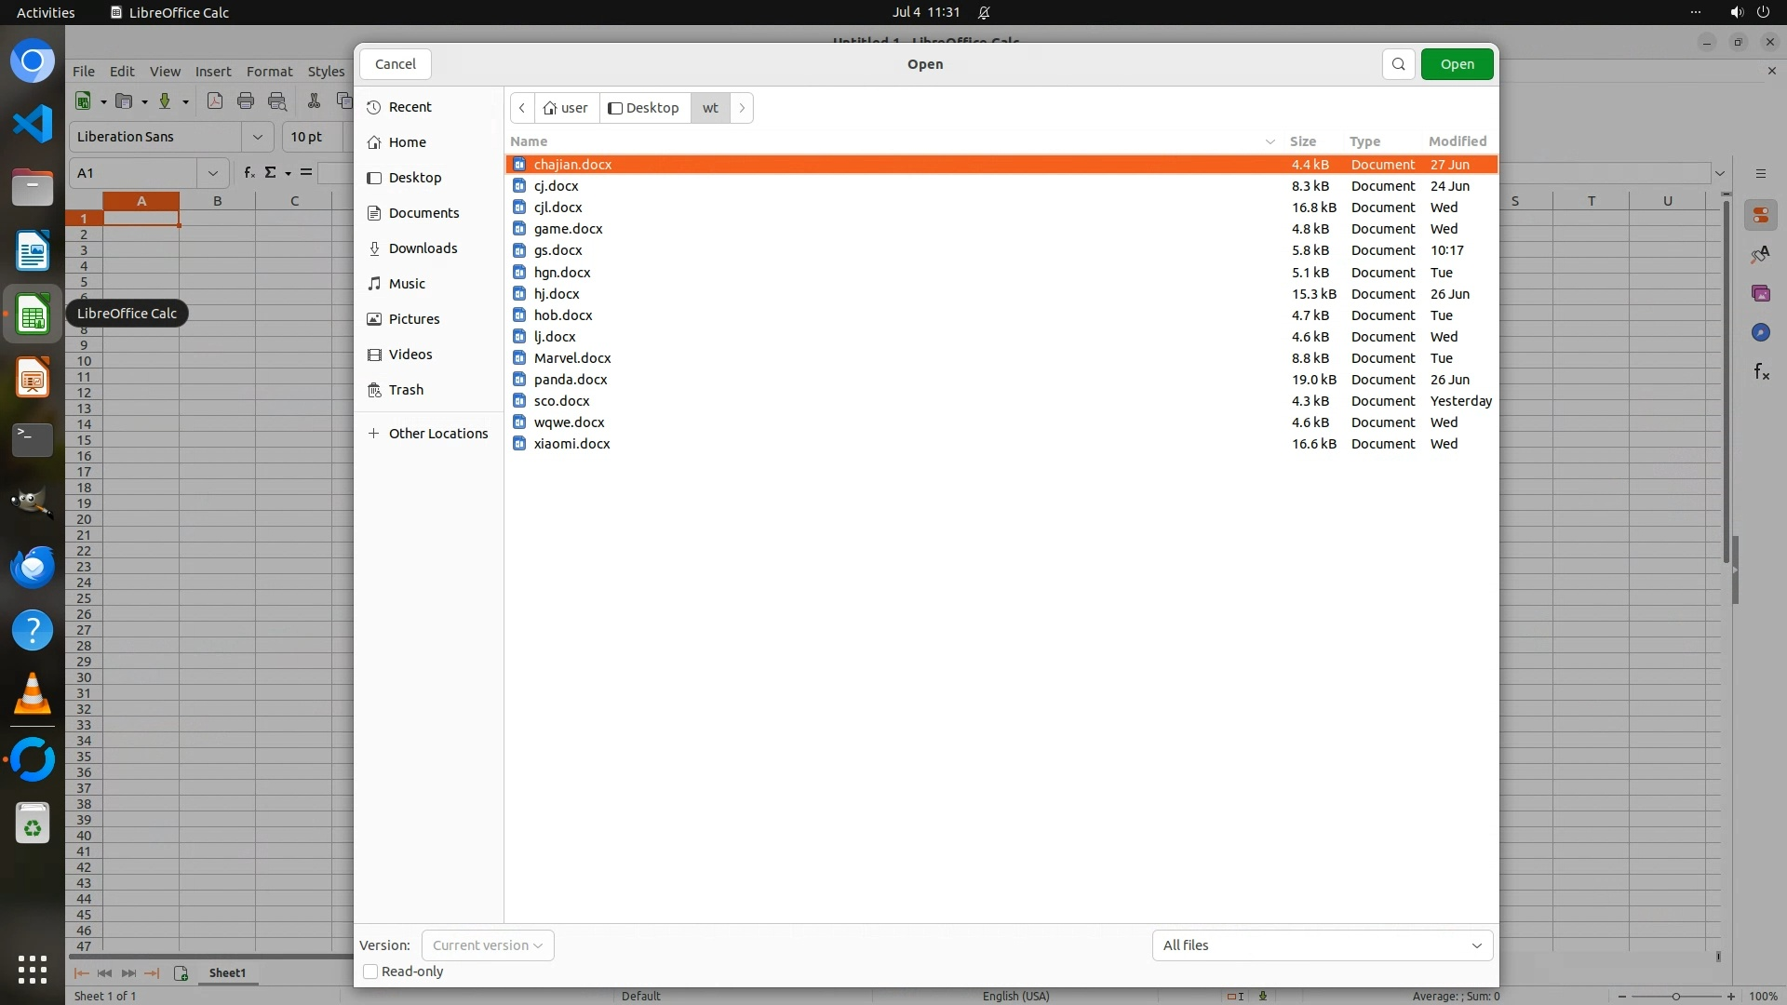Click the Cut scissors icon
The image size is (1787, 1005).
314,101
